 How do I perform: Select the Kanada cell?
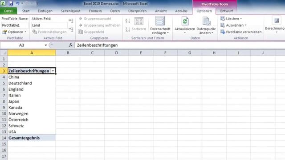coord(32,108)
